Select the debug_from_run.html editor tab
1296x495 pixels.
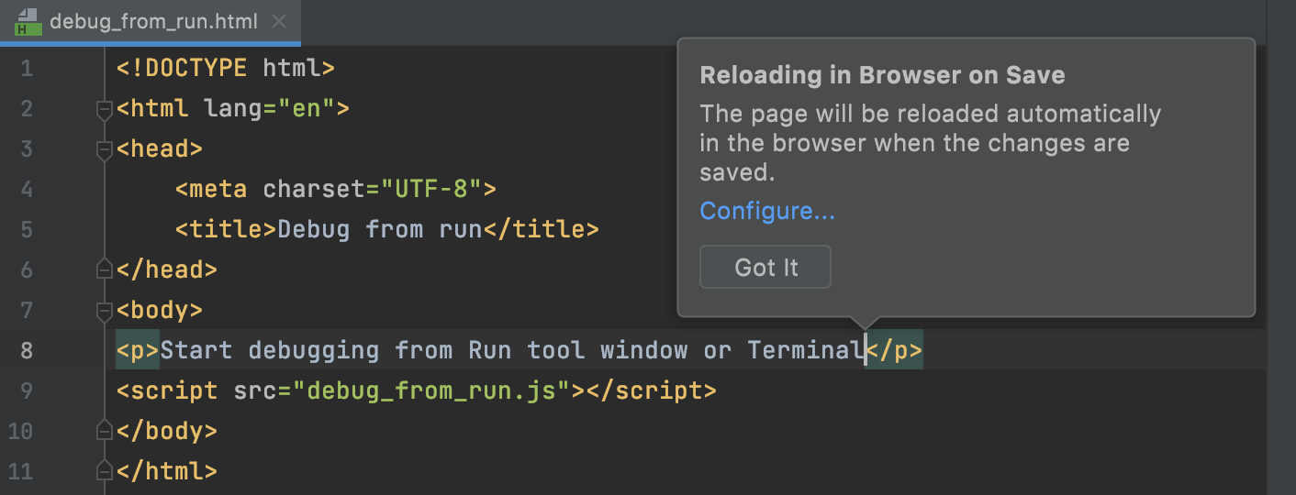(x=153, y=21)
